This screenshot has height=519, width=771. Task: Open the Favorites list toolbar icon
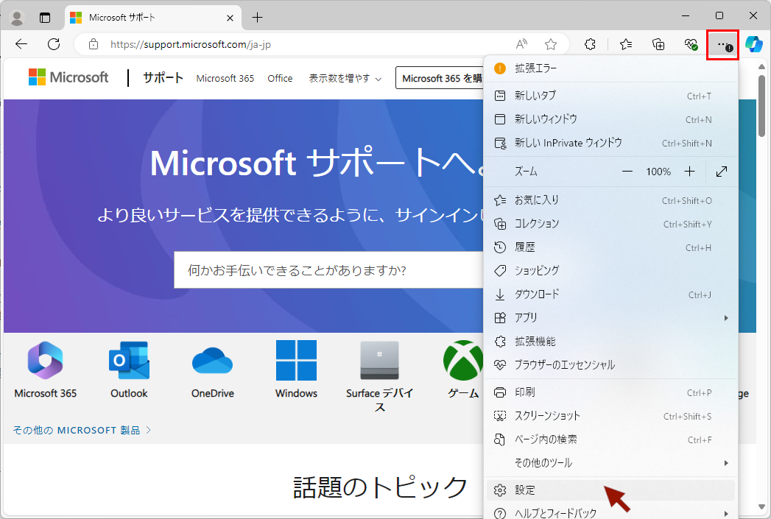[626, 44]
